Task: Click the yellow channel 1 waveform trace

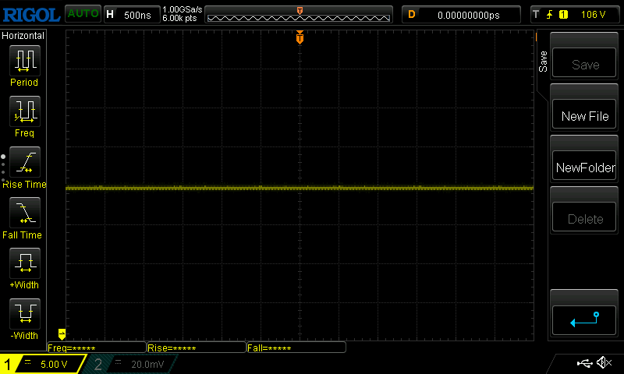Action: click(x=300, y=188)
